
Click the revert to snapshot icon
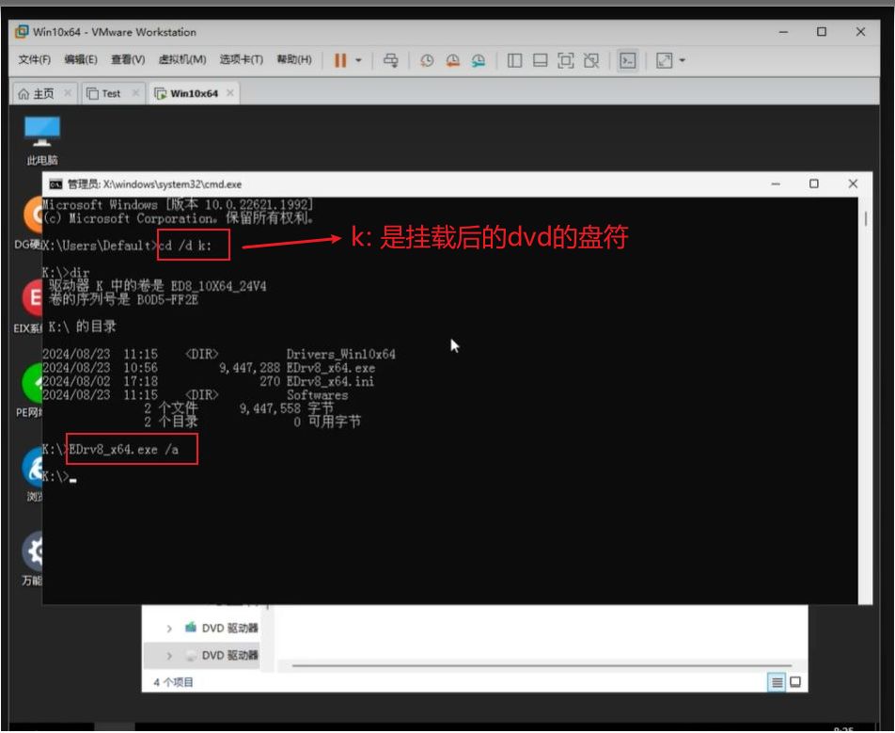(x=452, y=60)
